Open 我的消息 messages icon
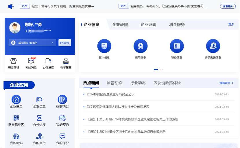Viewport: 240px width, 148px height. point(31,61)
